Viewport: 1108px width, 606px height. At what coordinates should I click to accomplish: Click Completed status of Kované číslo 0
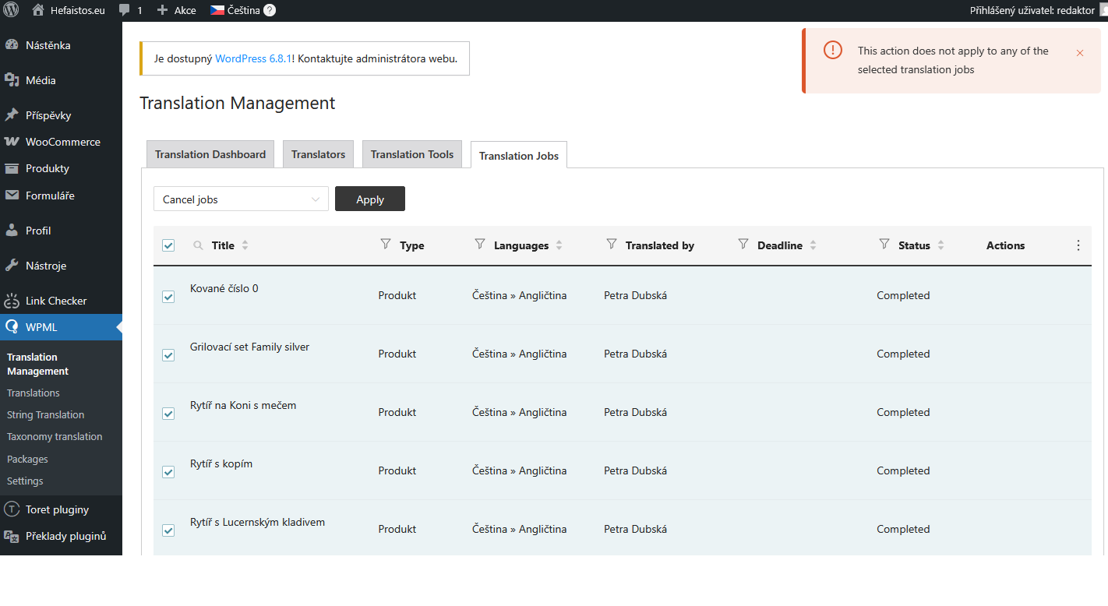pyautogui.click(x=903, y=295)
